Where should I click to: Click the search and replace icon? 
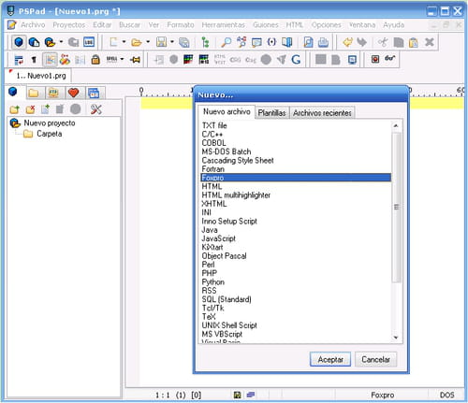point(241,42)
